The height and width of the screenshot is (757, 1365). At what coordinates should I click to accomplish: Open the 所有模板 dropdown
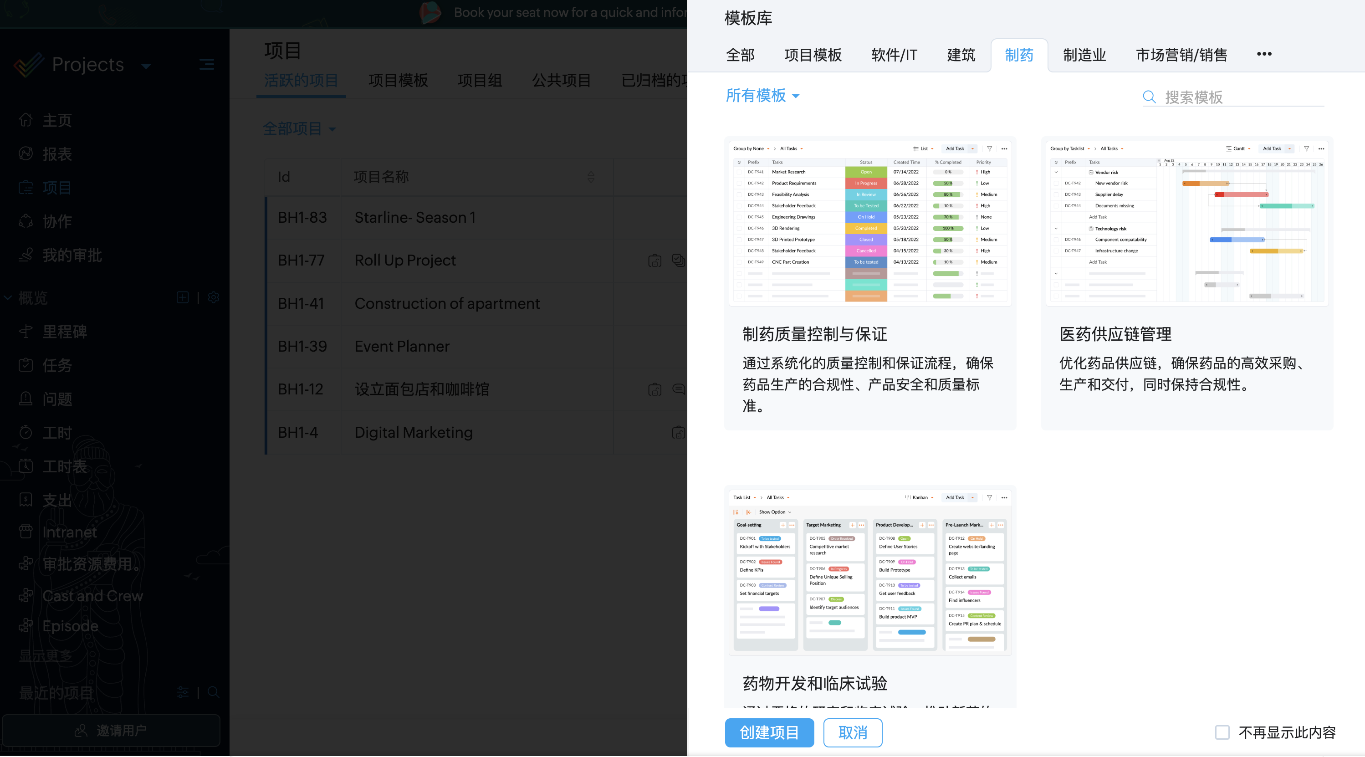coord(762,96)
